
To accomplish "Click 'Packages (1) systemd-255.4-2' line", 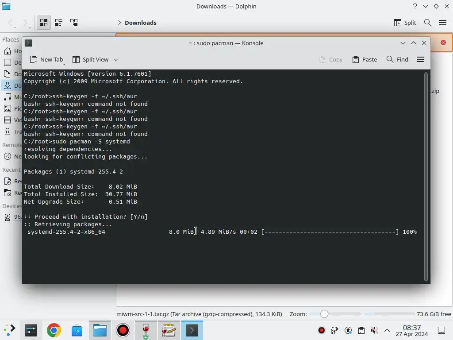I will coord(73,172).
